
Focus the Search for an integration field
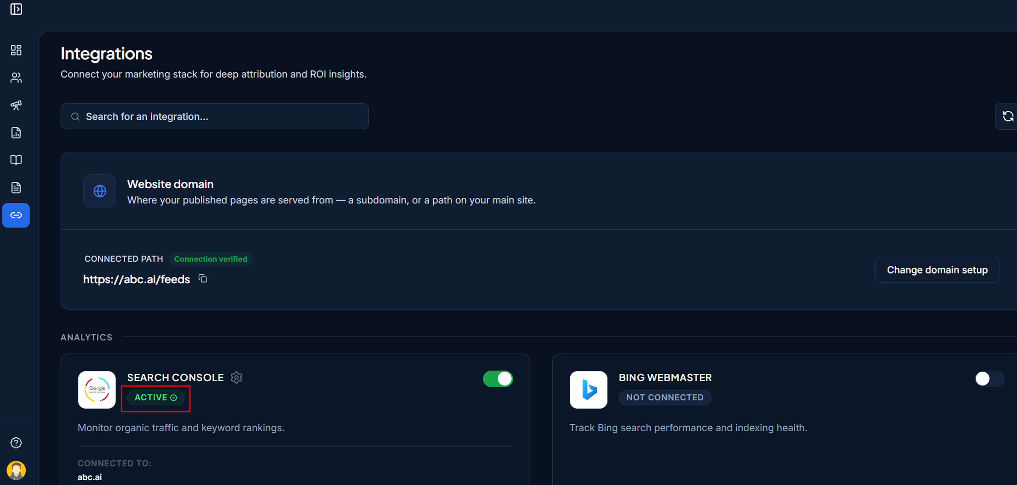coord(215,116)
